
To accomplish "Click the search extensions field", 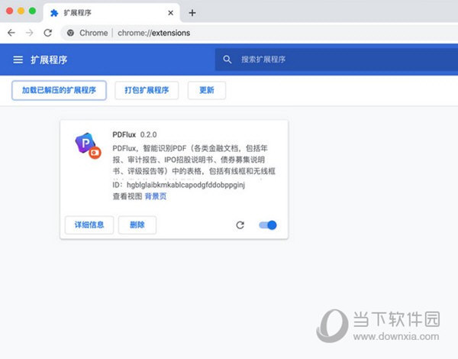I will click(x=337, y=60).
